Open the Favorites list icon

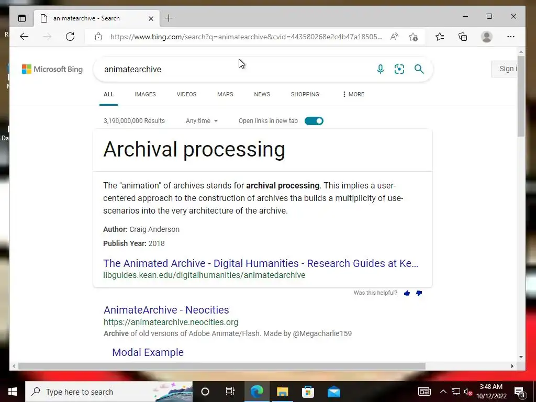440,37
